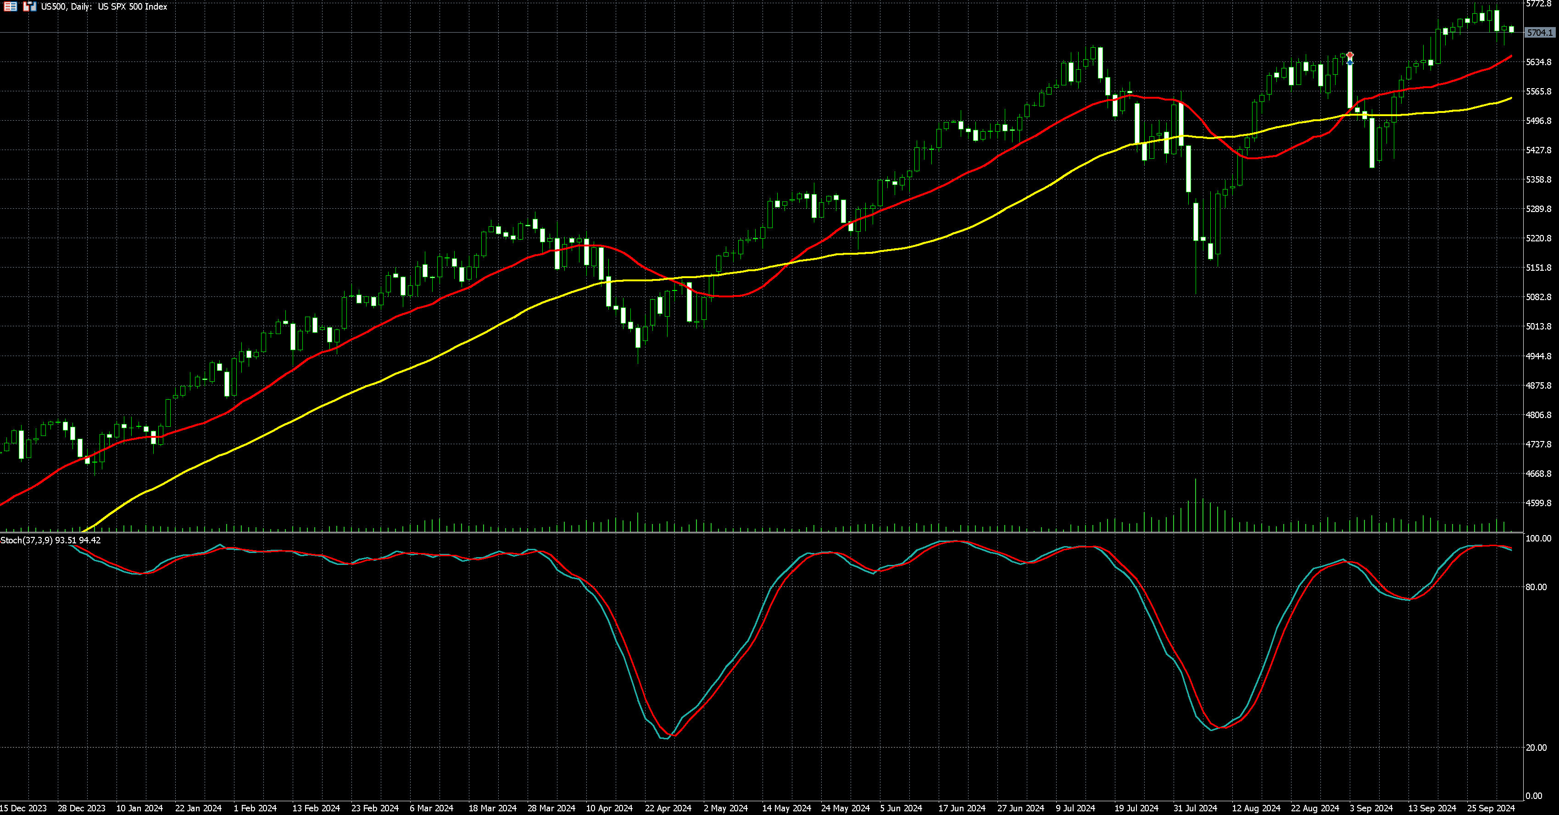
Task: Click the 3 Sep 2024 date label
Action: pyautogui.click(x=1371, y=808)
